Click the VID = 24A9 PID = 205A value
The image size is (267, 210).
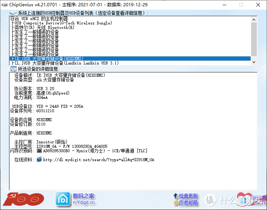(x=60, y=106)
